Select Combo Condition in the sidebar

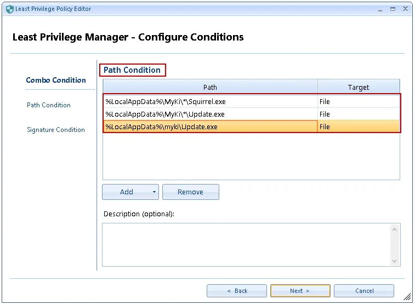(56, 80)
